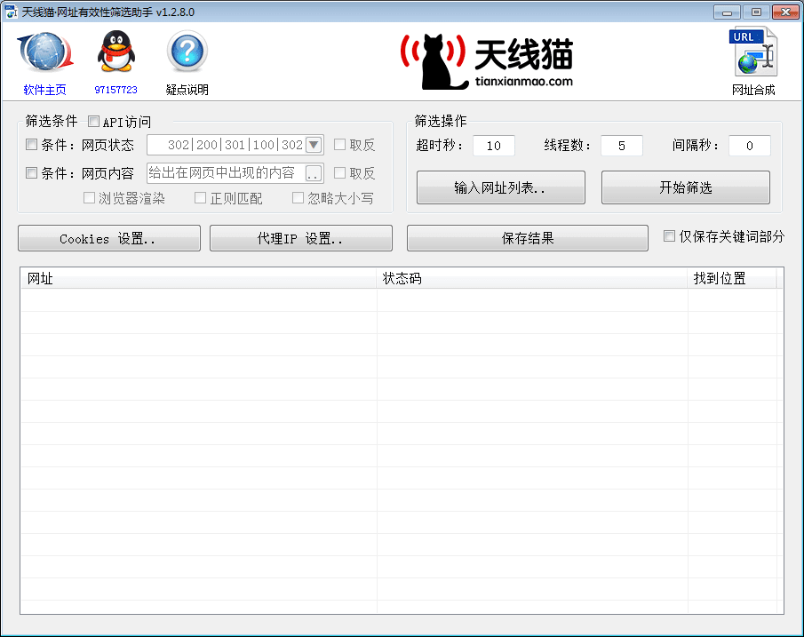Open the 软件主页 globe icon
This screenshot has height=637, width=804.
[45, 52]
